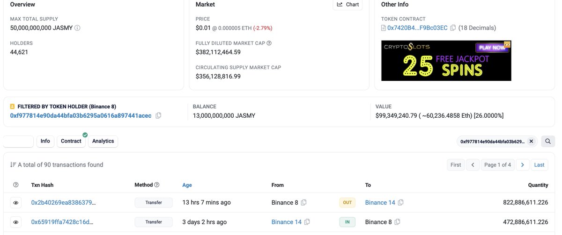
Task: Switch to the Info tab
Action: pos(45,141)
